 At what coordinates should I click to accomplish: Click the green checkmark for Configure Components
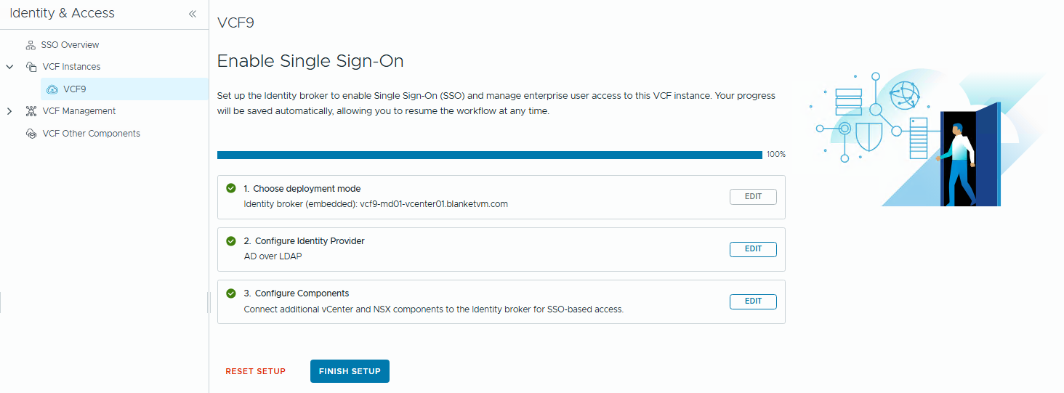coord(231,293)
